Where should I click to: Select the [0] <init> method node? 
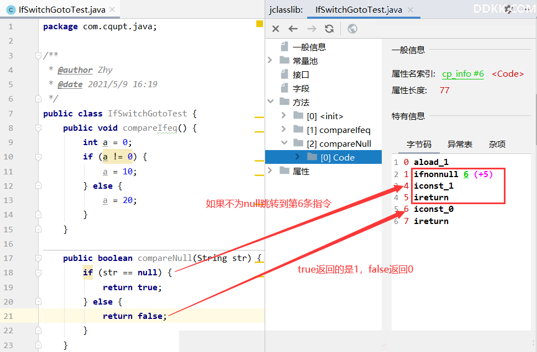tap(325, 116)
